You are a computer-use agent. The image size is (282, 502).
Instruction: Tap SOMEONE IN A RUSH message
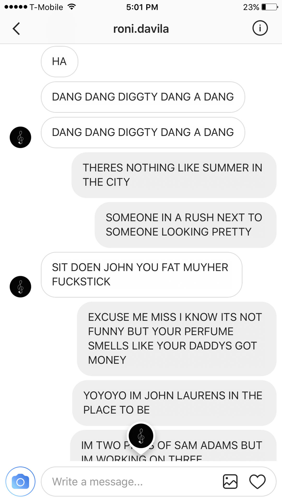[185, 225]
